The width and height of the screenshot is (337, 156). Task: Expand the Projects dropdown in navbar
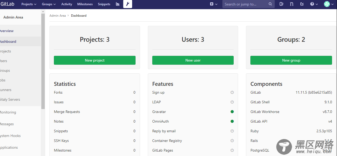click(29, 4)
